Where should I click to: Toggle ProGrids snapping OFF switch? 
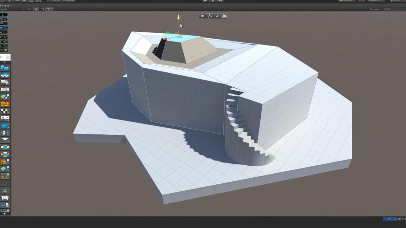click(x=4, y=23)
